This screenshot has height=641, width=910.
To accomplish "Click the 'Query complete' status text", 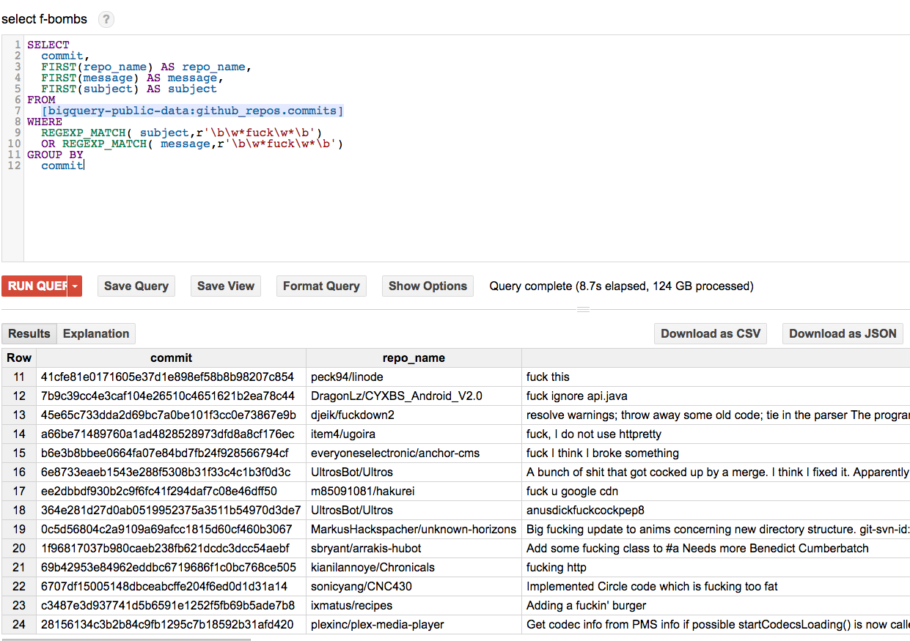I will pyautogui.click(x=621, y=286).
